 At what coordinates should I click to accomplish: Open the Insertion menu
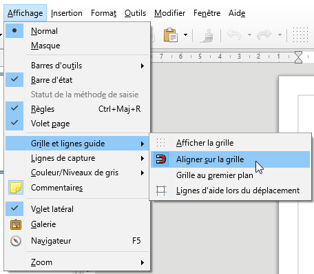[67, 13]
